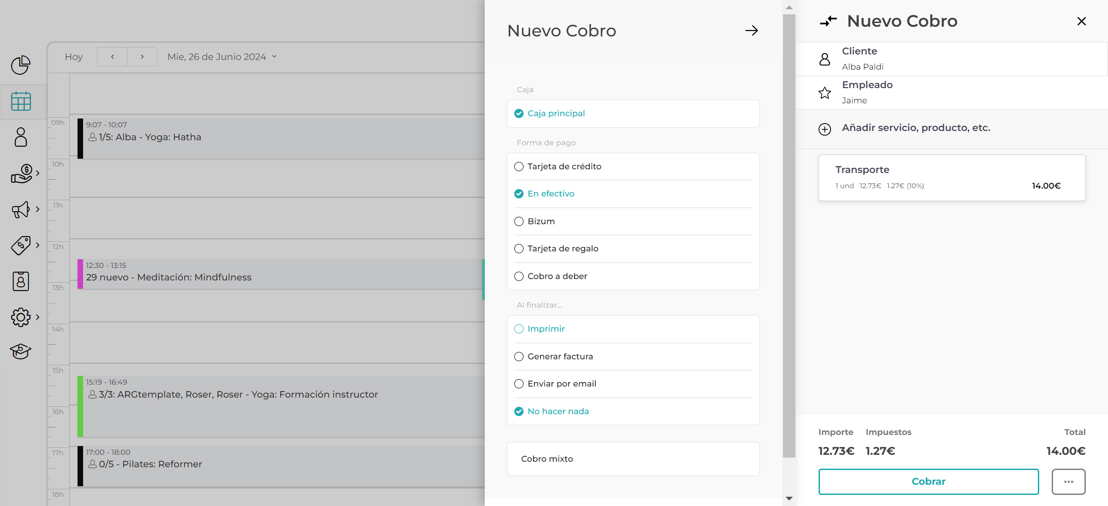Open the sales hand-with-coin icon in sidebar
The height and width of the screenshot is (506, 1108).
[21, 173]
